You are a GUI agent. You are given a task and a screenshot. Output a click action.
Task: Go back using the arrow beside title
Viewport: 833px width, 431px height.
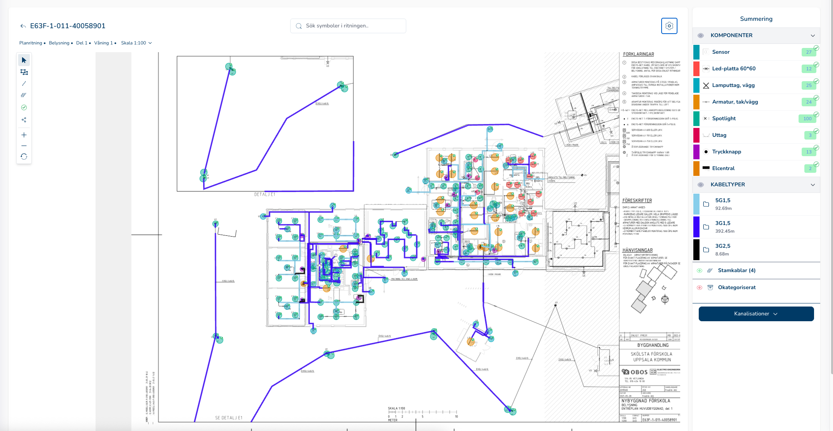(23, 26)
